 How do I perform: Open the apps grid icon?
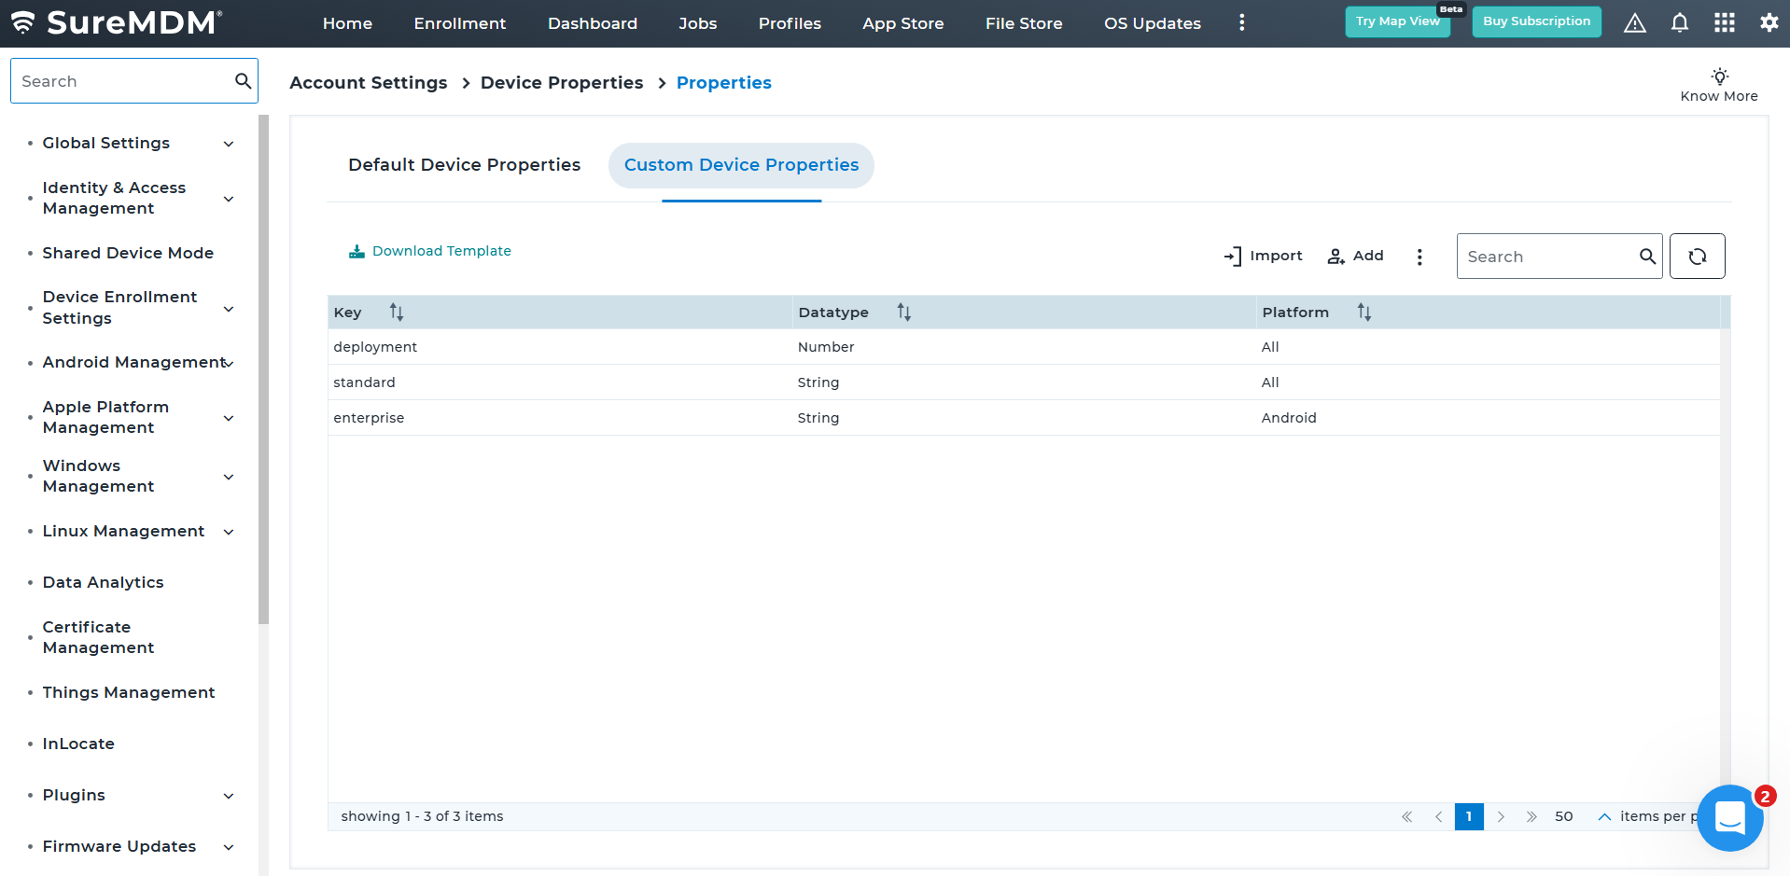click(1724, 23)
